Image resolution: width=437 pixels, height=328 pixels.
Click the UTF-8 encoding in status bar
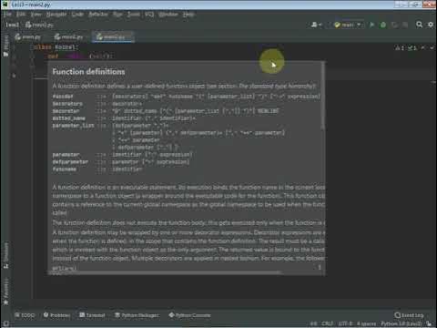345,323
